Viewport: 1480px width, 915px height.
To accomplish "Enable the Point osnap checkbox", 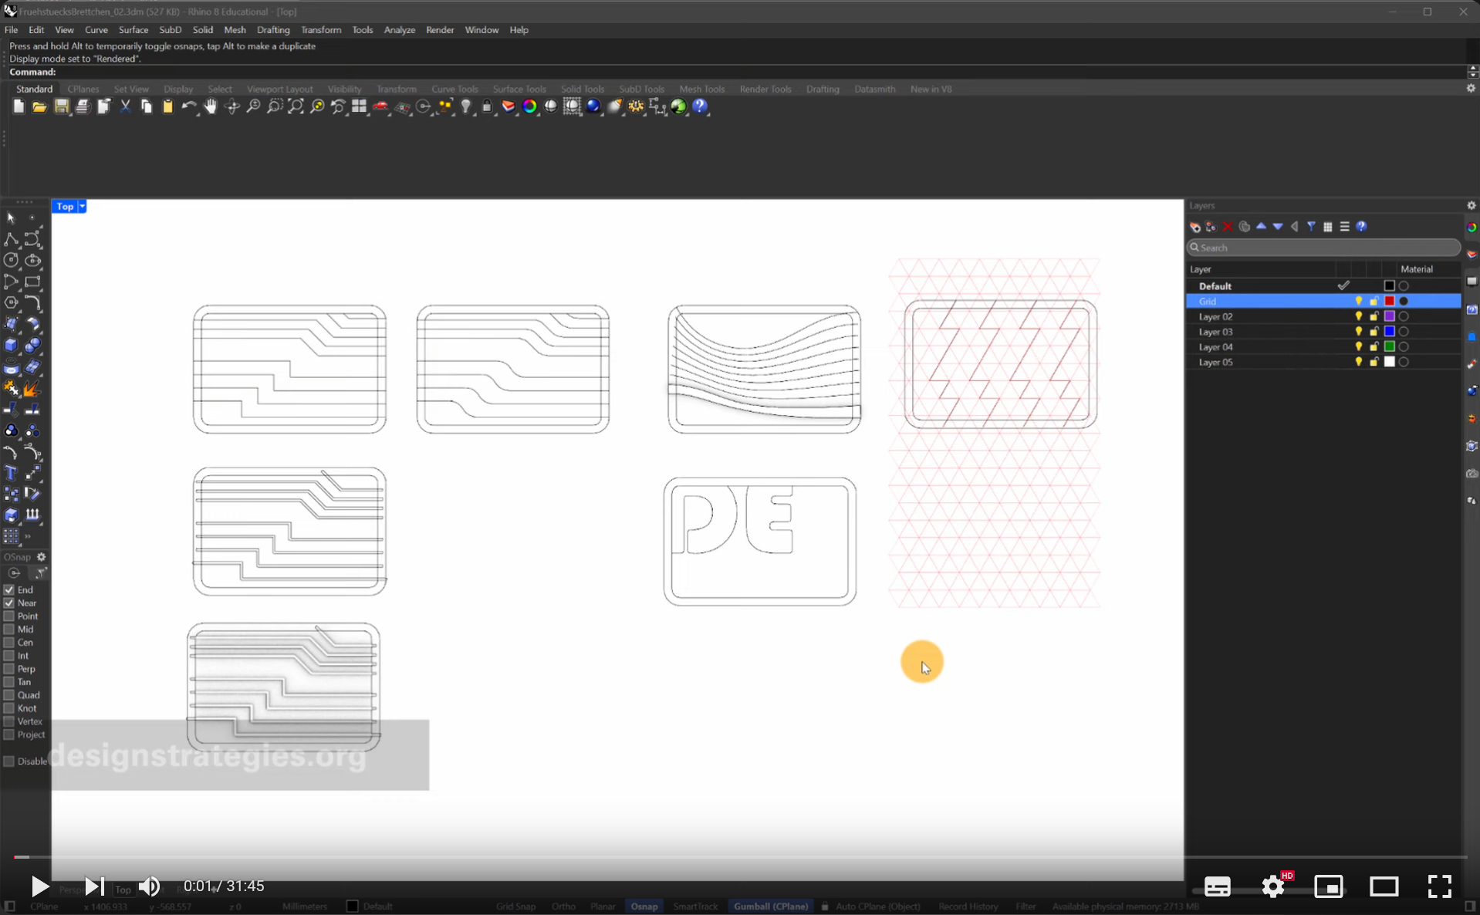I will click(x=9, y=616).
